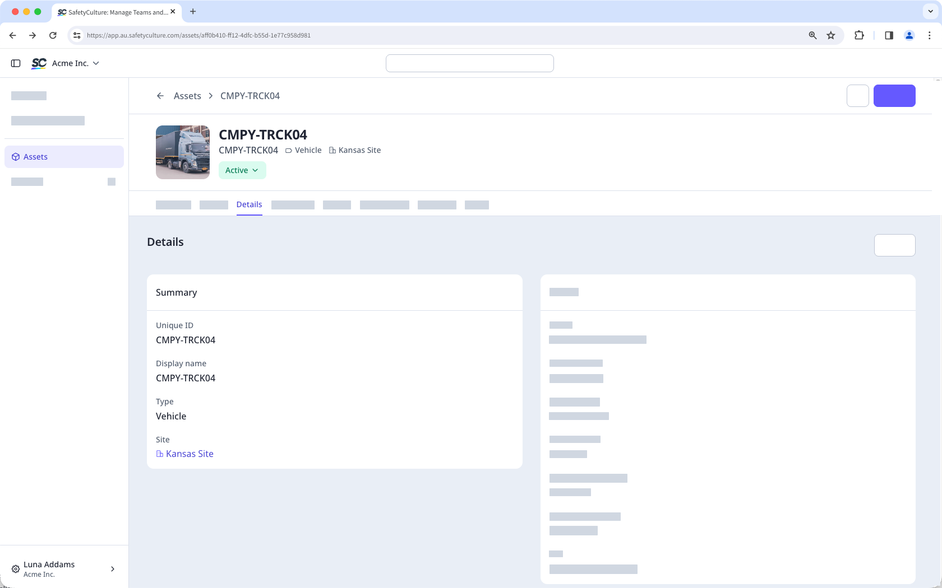Screen dimensions: 942x588
Task: Open the CMPY-TRCK04 truck thumbnail
Action: (x=183, y=152)
